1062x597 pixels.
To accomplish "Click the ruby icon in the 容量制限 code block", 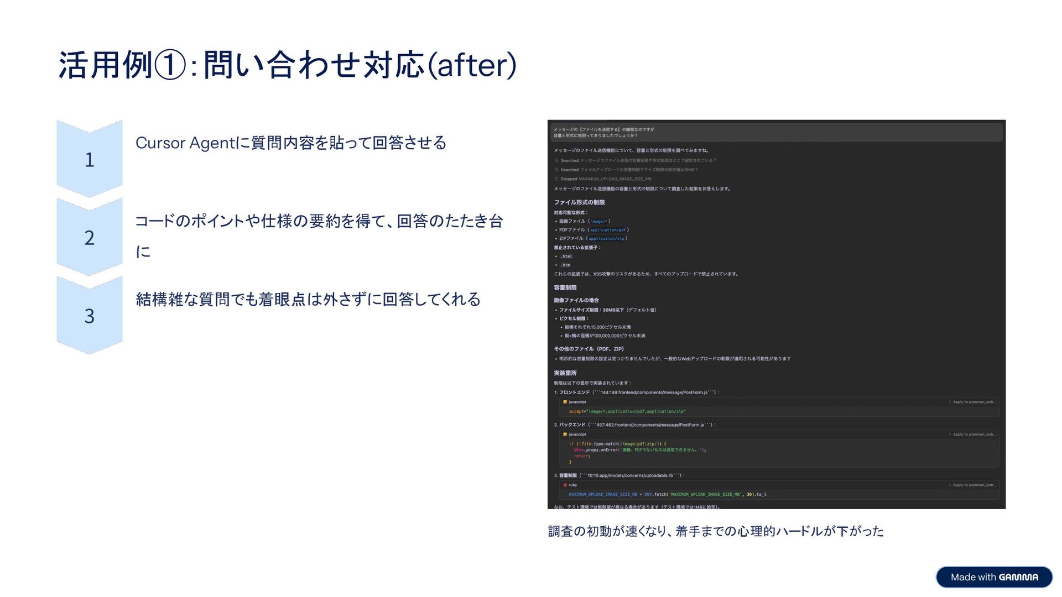I will [565, 485].
